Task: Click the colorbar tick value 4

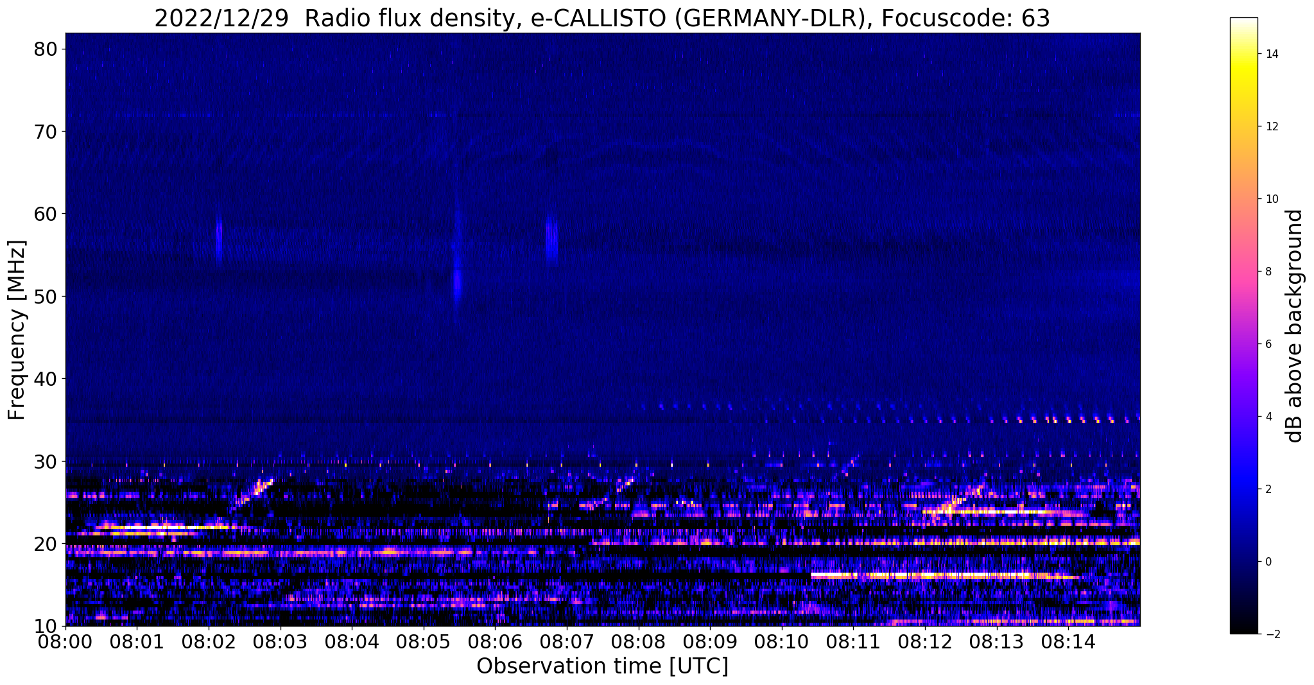Action: pos(1268,417)
